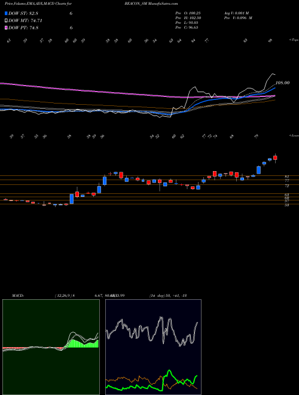This screenshot has height=395, width=299.
Task: Click the magenta DOW PT legend swatch
Action: click(6, 28)
